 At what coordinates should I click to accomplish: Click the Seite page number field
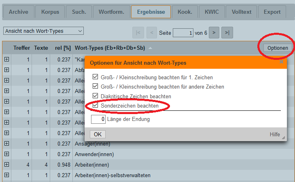pos(183,33)
